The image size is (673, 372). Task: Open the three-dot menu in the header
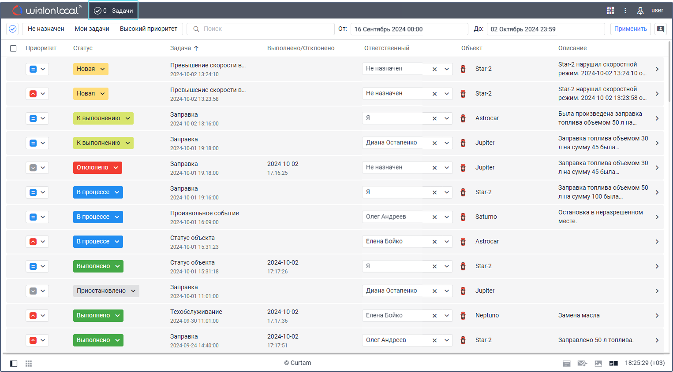tap(625, 11)
